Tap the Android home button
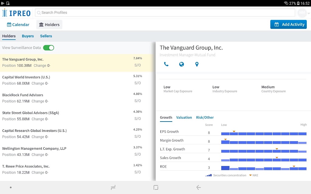This screenshot has height=194, width=311. point(156,187)
